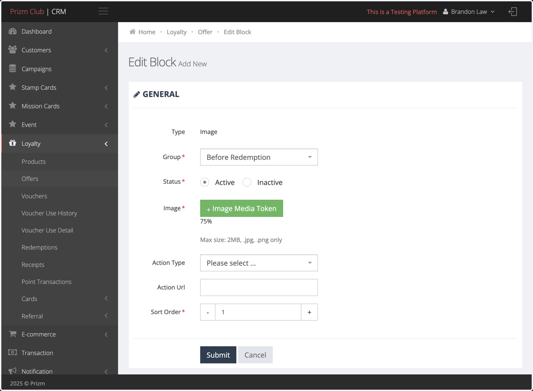The height and width of the screenshot is (391, 533).
Task: Click the Campaigns database icon
Action: click(x=12, y=68)
